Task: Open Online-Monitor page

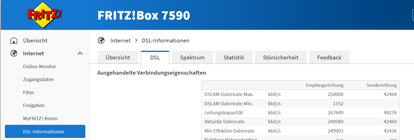Action: (39, 66)
